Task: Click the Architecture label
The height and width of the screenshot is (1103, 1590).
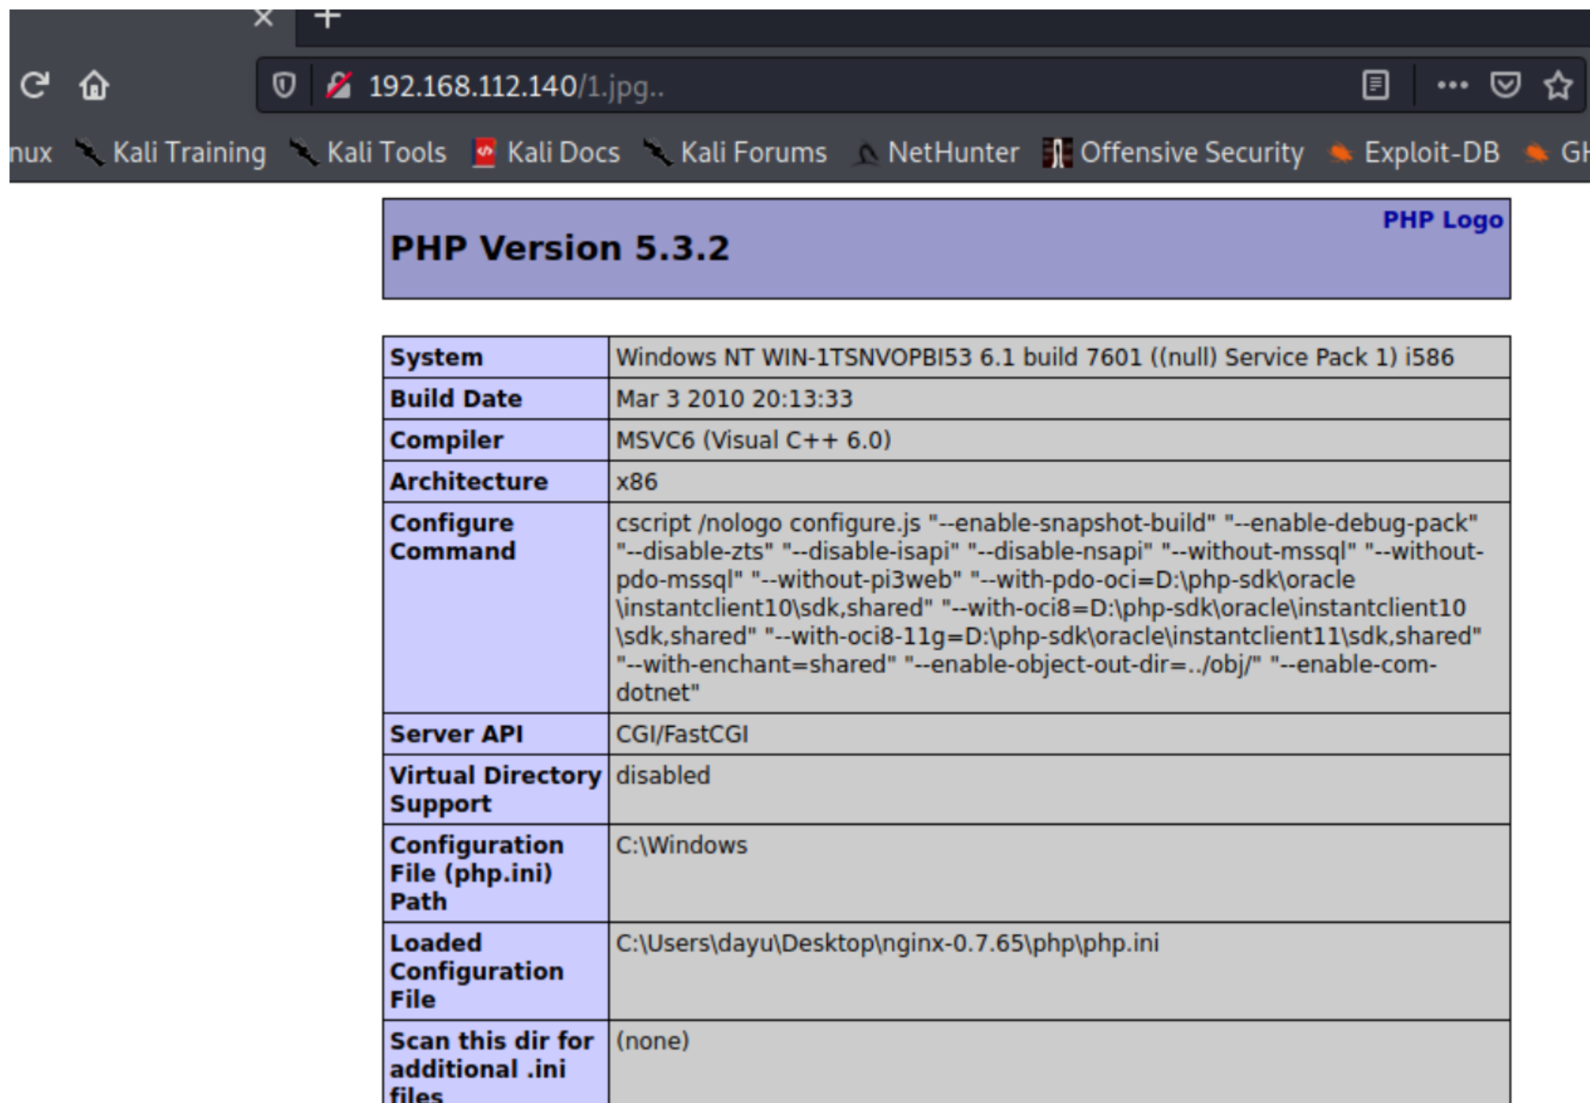Action: pyautogui.click(x=469, y=482)
